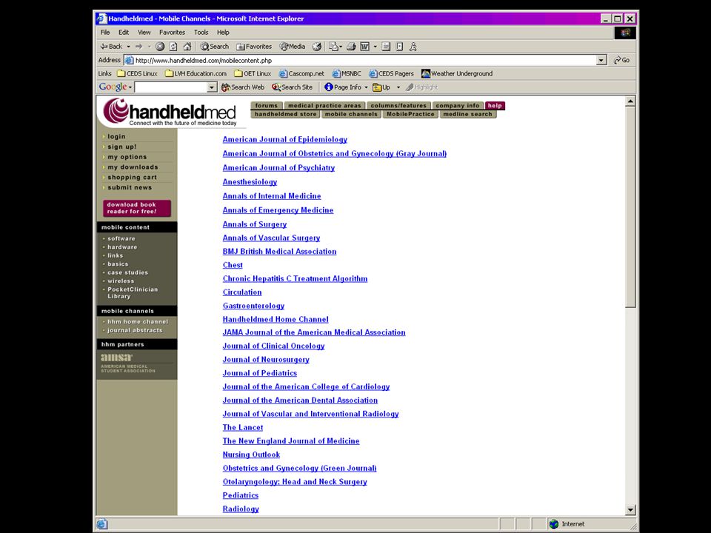Click the Forward navigation arrow

(x=138, y=46)
